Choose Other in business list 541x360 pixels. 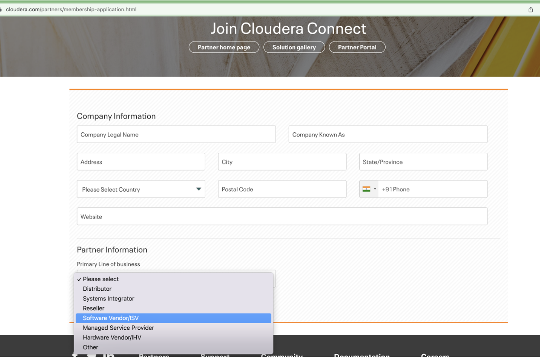[174, 347]
